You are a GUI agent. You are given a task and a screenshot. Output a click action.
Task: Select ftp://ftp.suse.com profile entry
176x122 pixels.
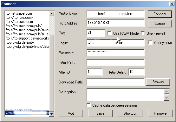(x=27, y=22)
